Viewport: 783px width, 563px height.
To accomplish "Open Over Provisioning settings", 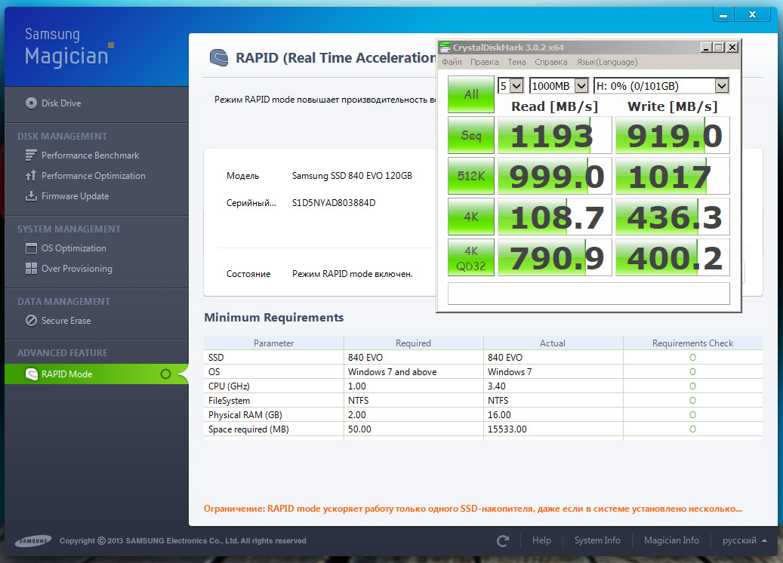I will coord(77,269).
